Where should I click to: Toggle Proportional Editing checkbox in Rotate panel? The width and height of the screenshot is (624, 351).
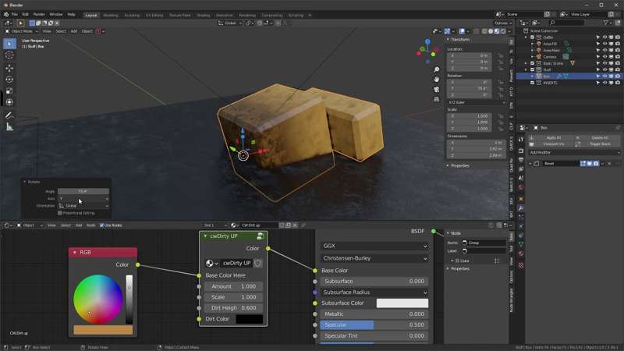click(60, 213)
